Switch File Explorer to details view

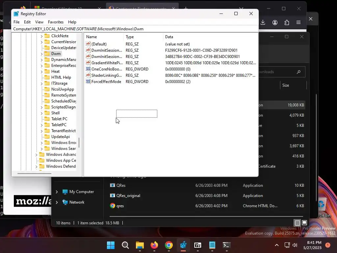297,223
